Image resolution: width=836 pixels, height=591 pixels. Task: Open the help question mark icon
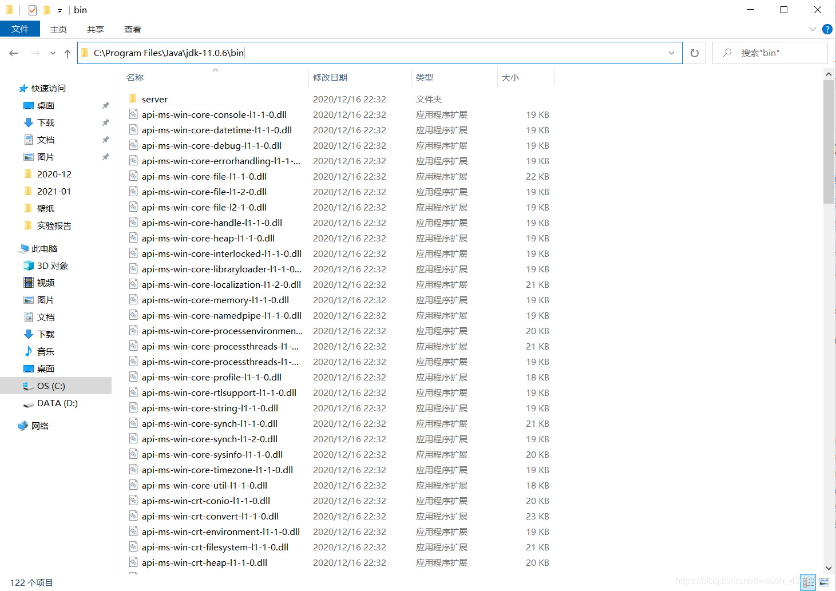827,29
